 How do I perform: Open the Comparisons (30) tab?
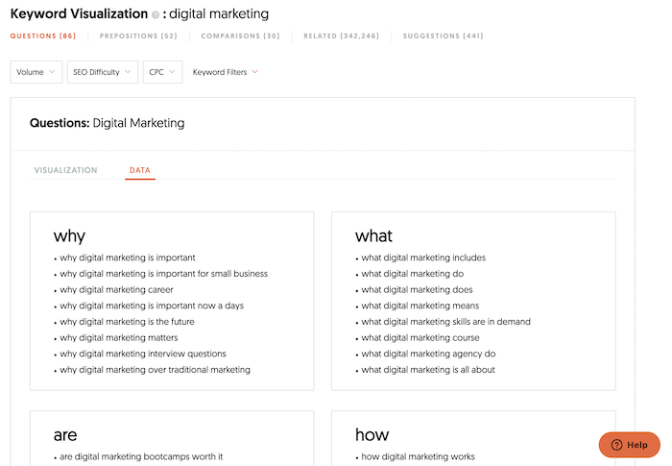[240, 37]
